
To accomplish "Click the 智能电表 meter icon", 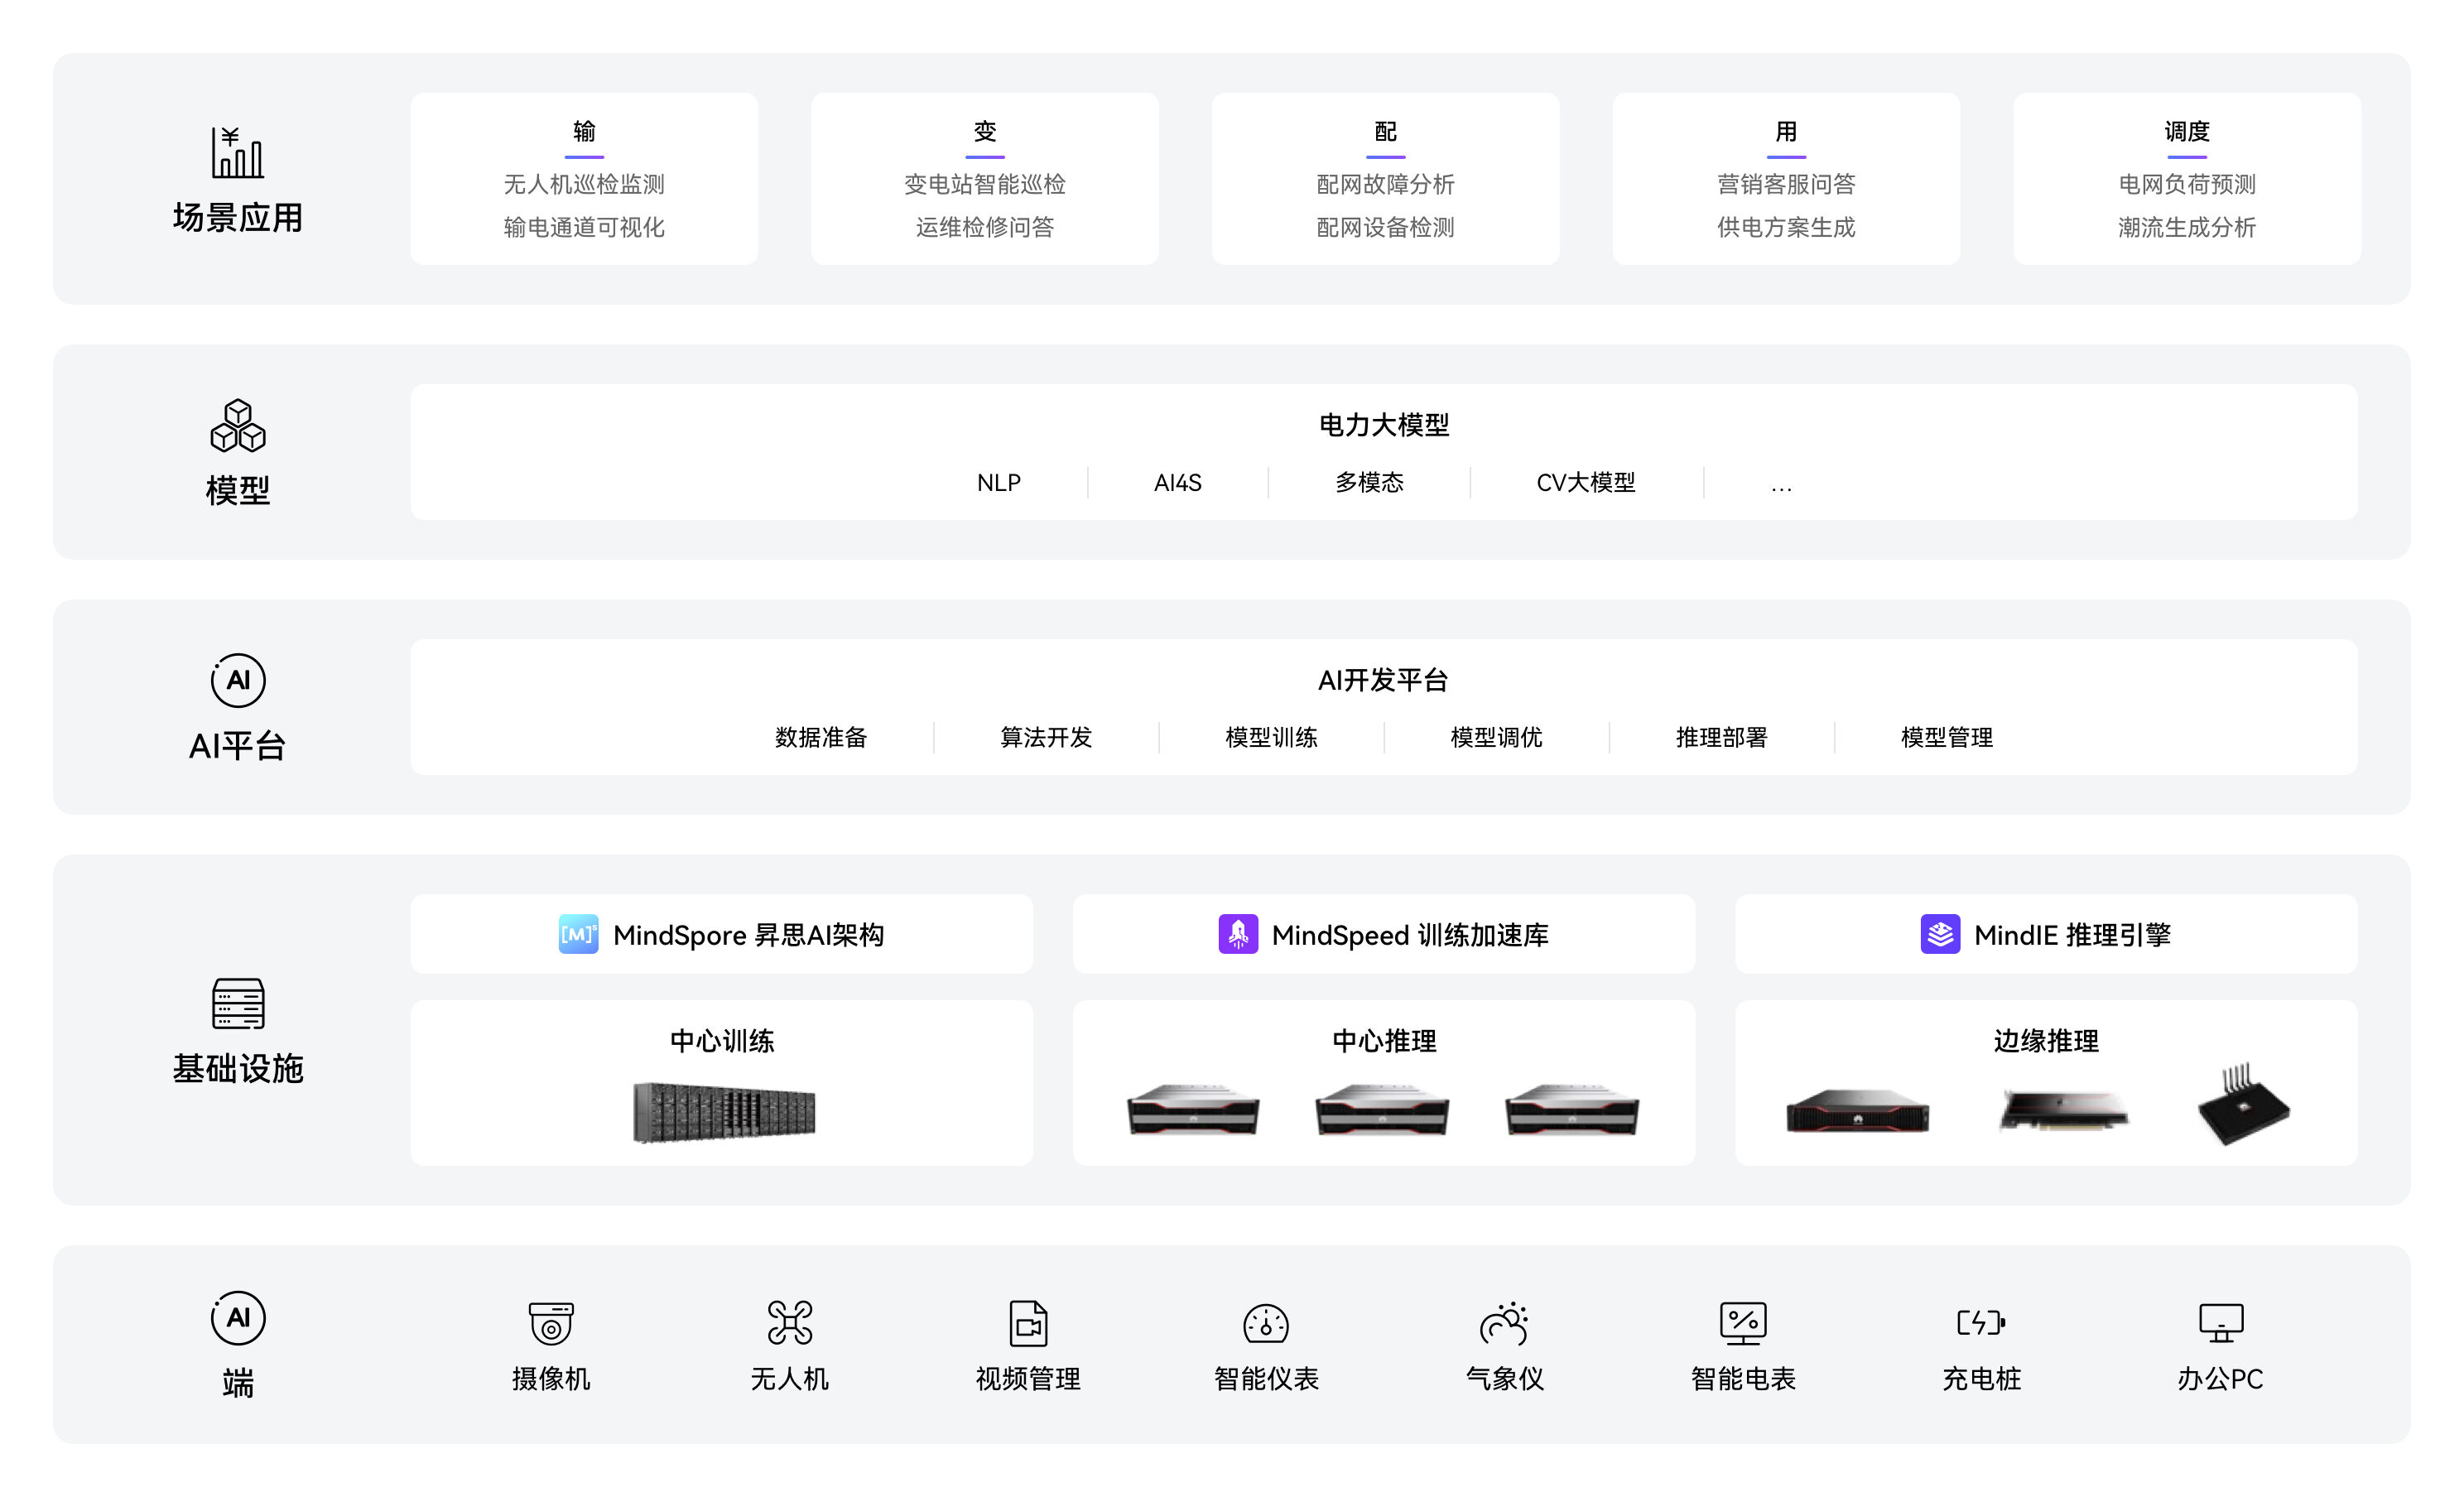I will (x=1743, y=1322).
